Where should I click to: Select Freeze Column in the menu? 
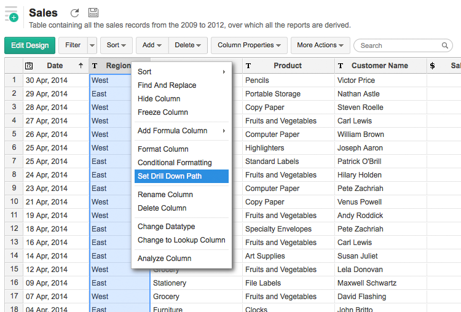point(163,112)
